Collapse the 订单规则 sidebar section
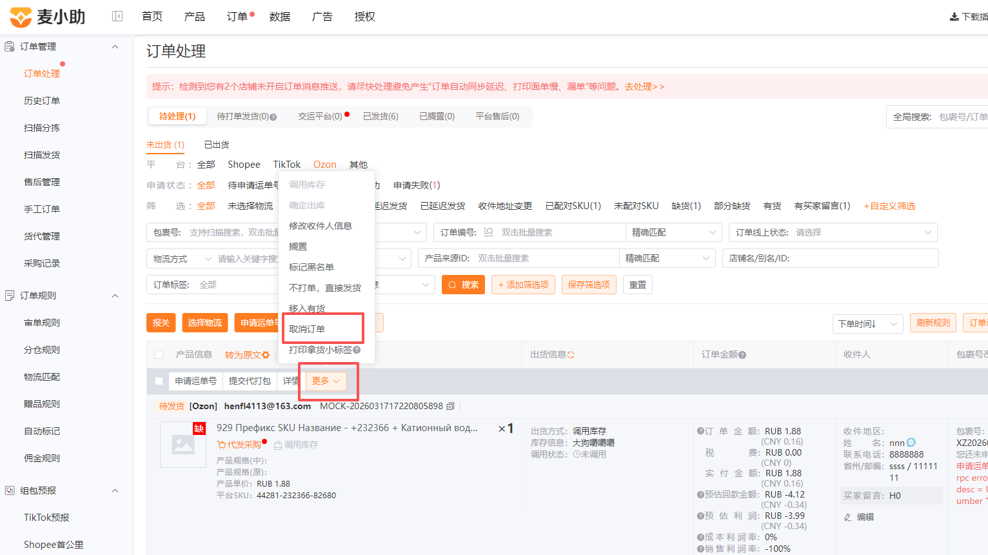The width and height of the screenshot is (988, 555). click(115, 296)
